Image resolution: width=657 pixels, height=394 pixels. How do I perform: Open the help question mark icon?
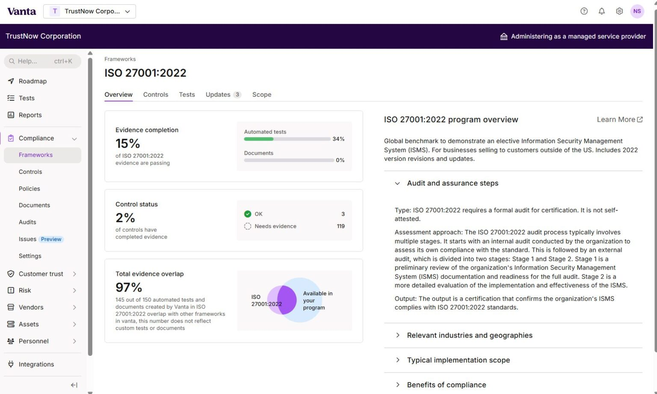[584, 11]
